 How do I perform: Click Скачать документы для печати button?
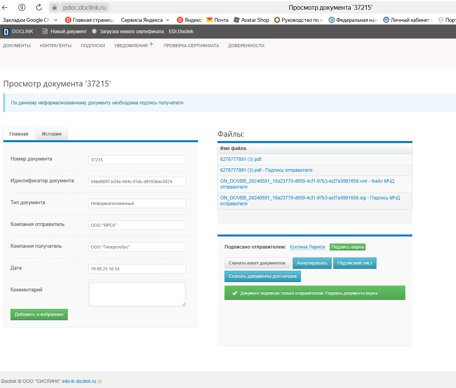click(263, 276)
